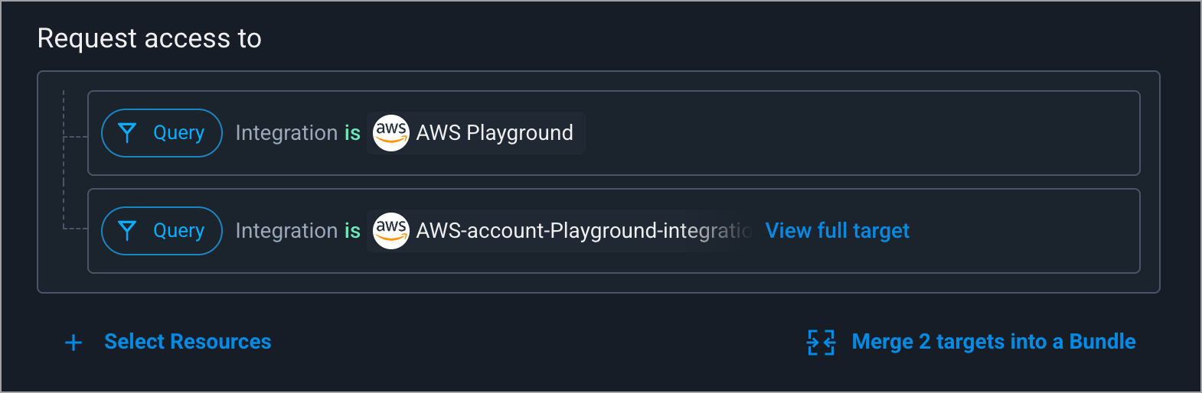Click Merge 2 targets into a Bundle
Screen dimensions: 1202x393
pyautogui.click(x=994, y=342)
